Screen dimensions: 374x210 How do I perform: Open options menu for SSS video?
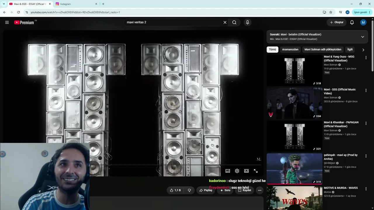click(x=366, y=91)
